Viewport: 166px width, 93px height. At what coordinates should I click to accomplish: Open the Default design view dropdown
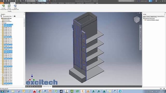point(42,1)
